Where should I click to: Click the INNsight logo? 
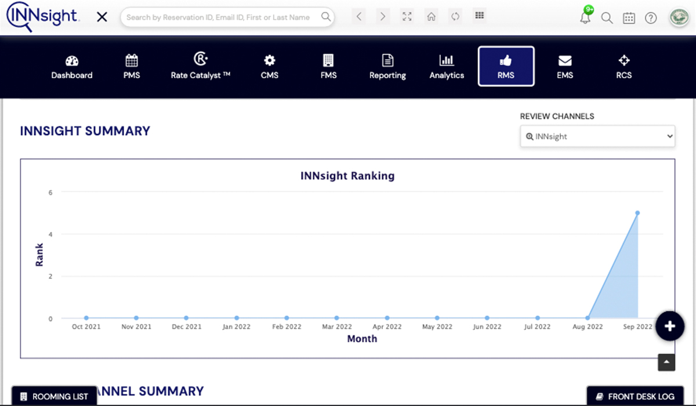[43, 17]
